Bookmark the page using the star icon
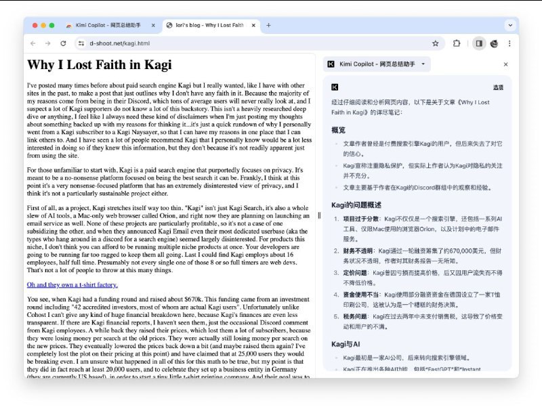 (x=436, y=43)
